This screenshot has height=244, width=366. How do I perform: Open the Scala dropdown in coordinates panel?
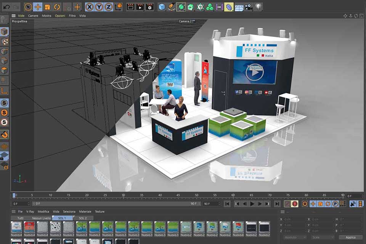pos(323,238)
